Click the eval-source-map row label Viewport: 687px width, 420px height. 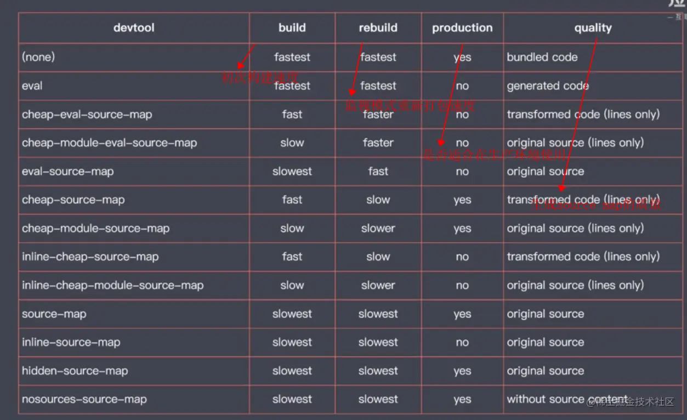67,172
